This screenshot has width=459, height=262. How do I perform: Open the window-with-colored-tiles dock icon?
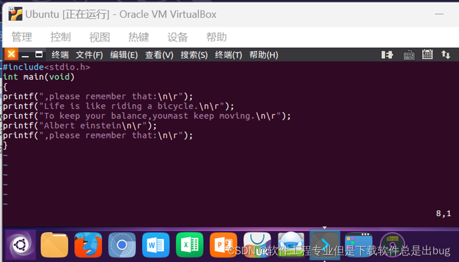[359, 245]
